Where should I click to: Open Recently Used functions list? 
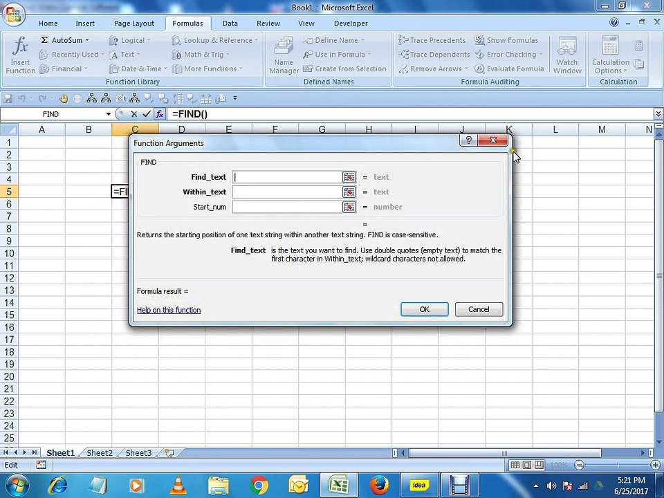point(71,55)
